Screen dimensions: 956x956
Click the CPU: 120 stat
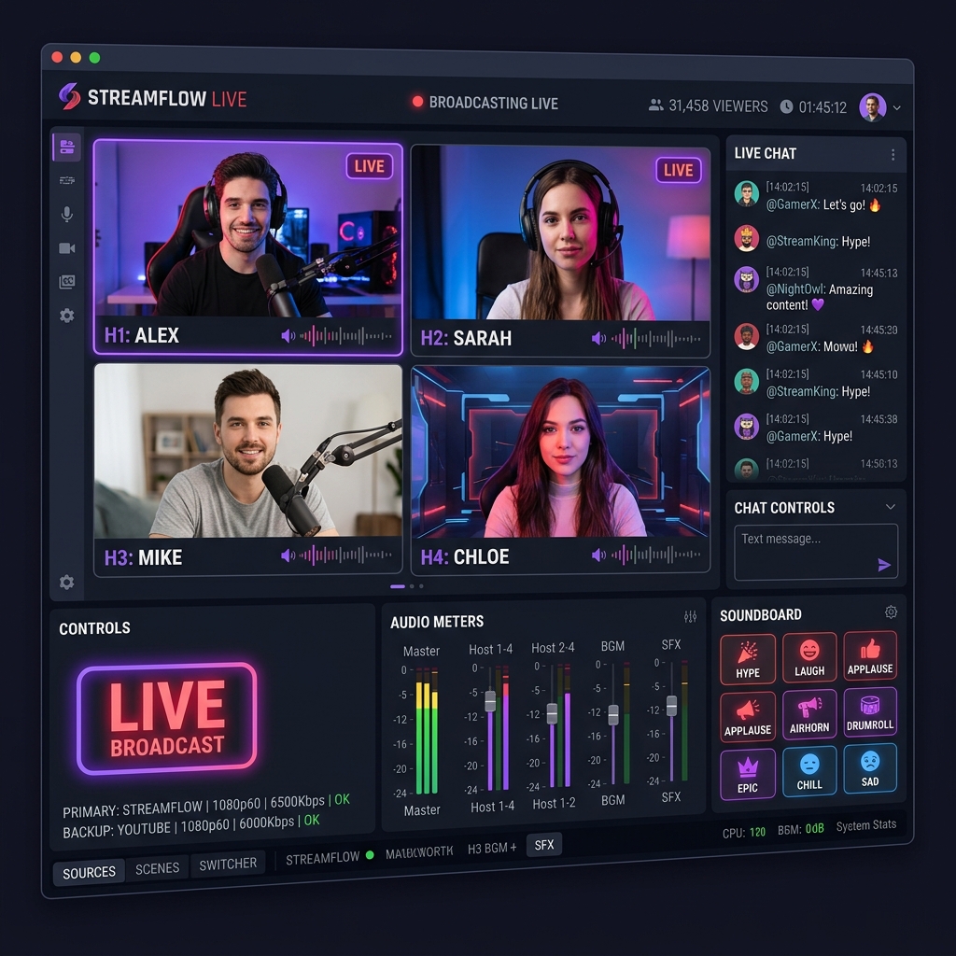point(744,832)
